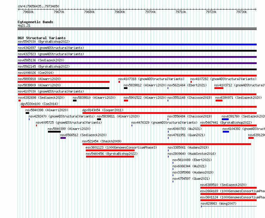Click nsv4754597 (Quan2021) label
265x218 pixels.
(191, 179)
